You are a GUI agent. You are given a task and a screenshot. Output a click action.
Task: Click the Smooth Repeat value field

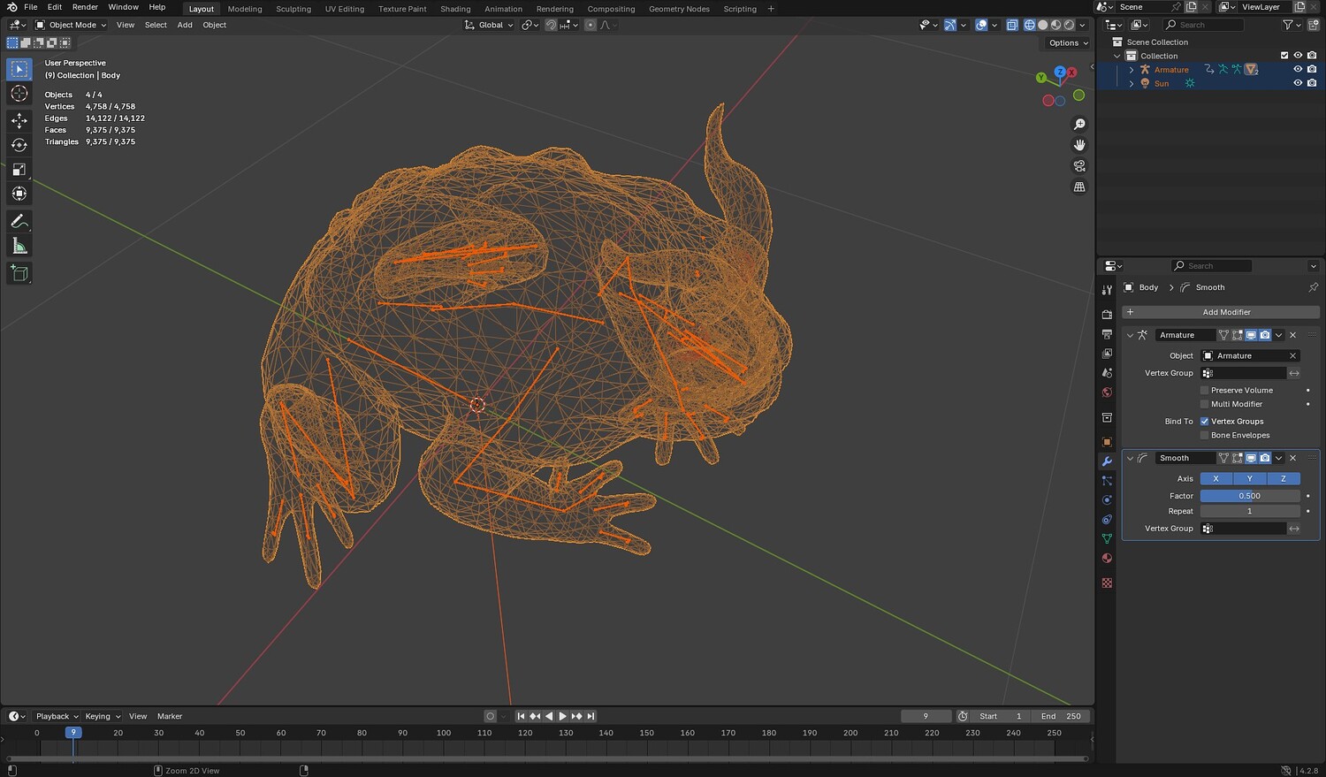click(x=1250, y=511)
